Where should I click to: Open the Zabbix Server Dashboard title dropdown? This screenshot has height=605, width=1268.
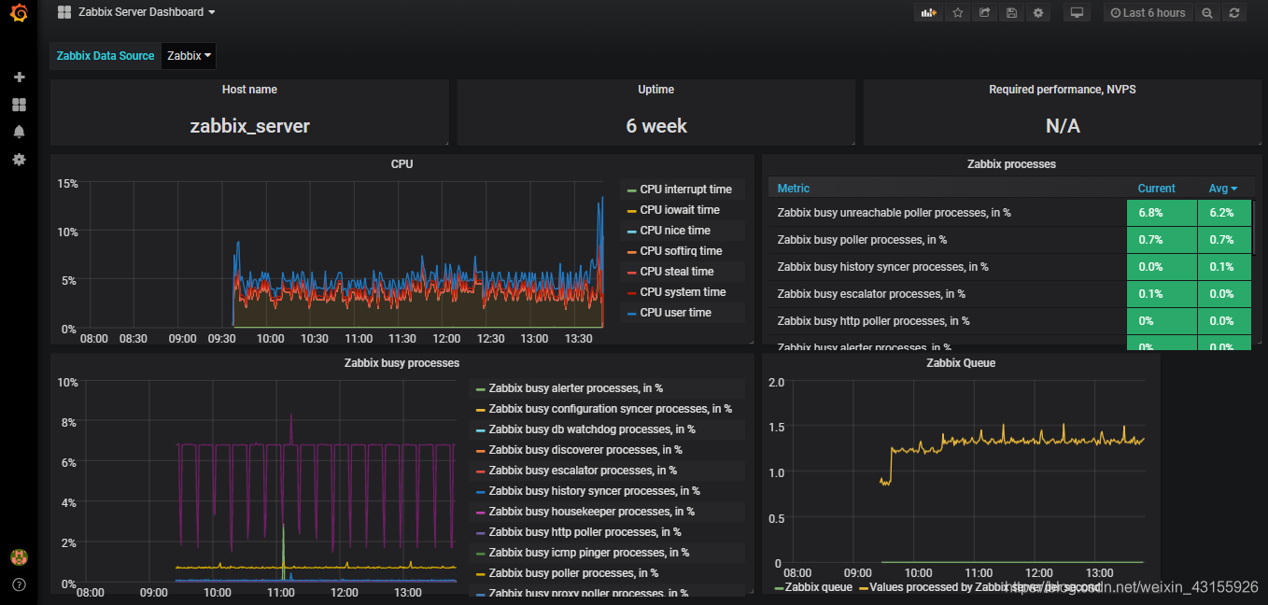point(136,12)
